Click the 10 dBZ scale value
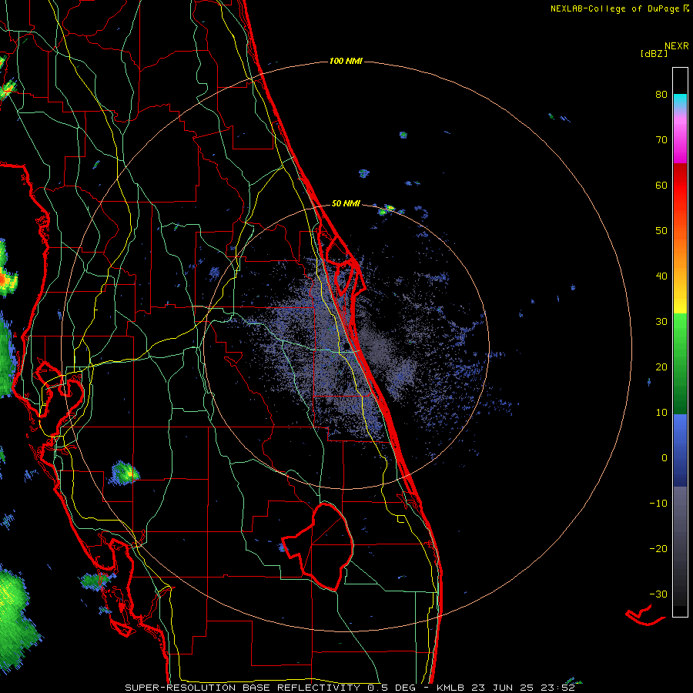The image size is (693, 693). (661, 413)
